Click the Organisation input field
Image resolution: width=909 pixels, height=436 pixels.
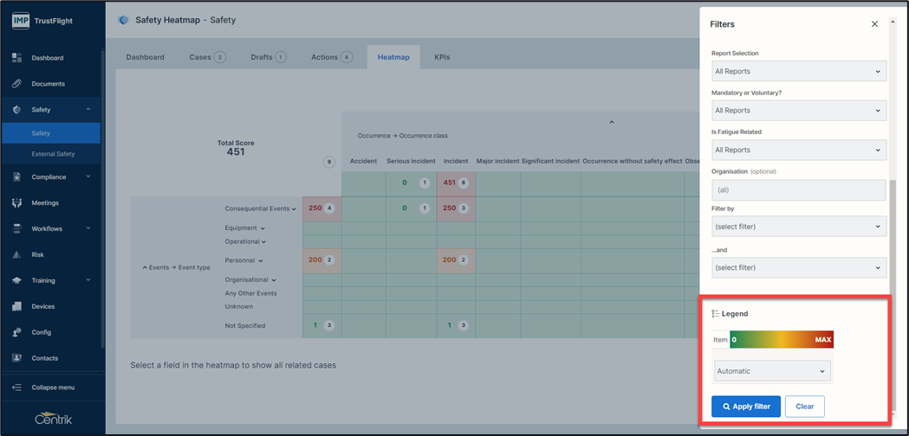[x=797, y=189]
